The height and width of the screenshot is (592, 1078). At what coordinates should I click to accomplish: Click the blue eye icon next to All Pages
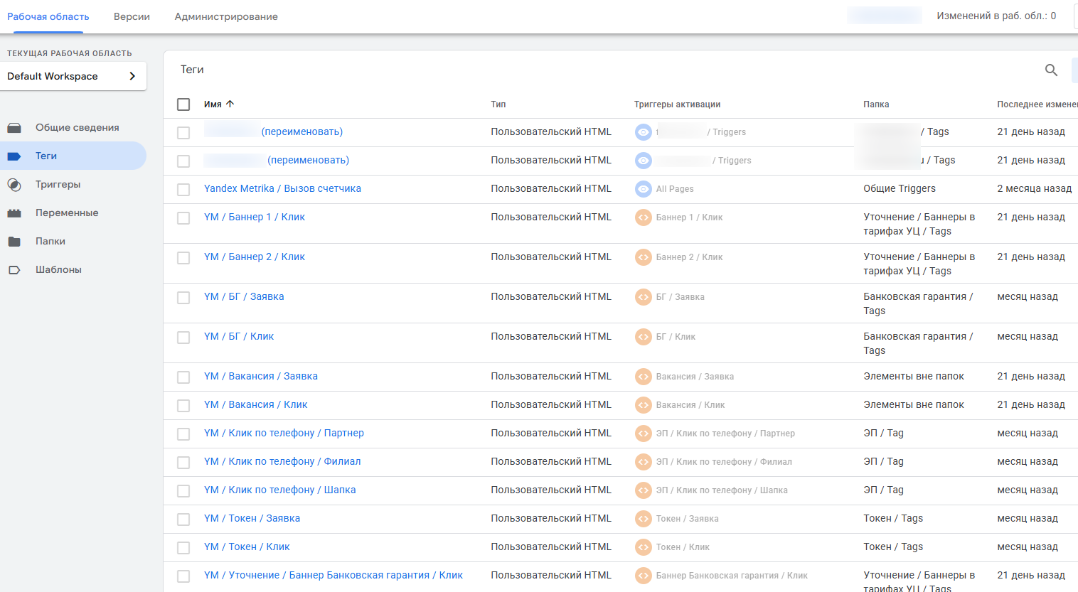644,188
